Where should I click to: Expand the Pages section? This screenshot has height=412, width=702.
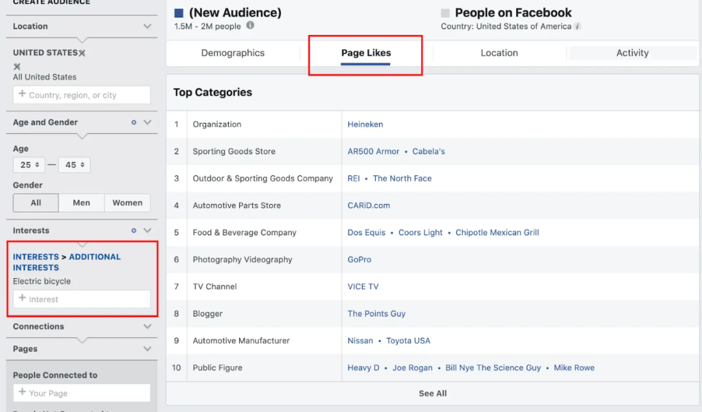pyautogui.click(x=148, y=349)
